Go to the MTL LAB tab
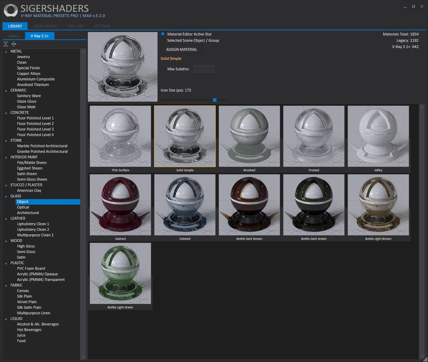The width and height of the screenshot is (428, 362). [75, 26]
